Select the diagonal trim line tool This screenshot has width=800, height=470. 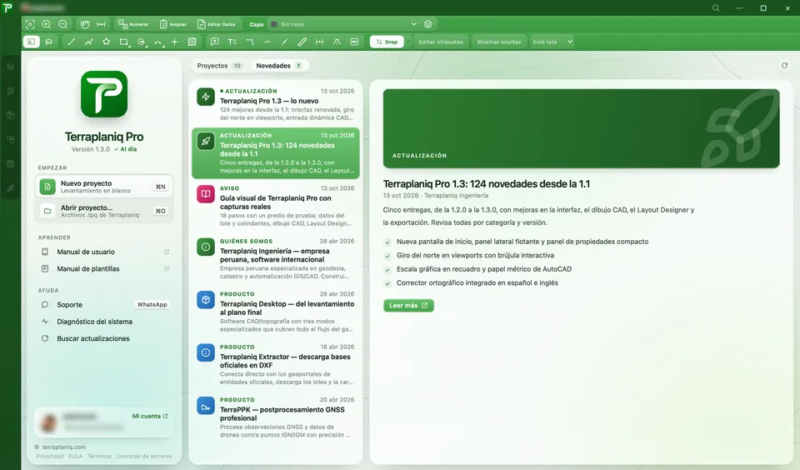(x=284, y=42)
